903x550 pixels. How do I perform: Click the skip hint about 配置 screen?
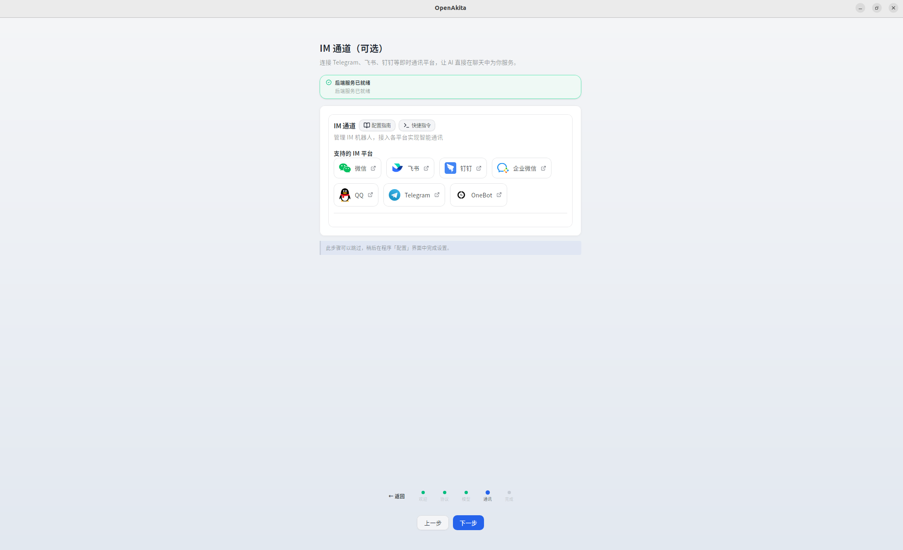point(450,248)
